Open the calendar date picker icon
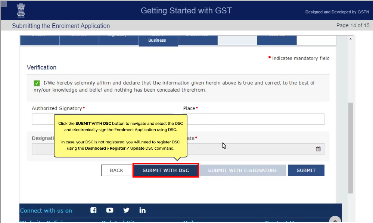373x223 pixels. point(318,149)
